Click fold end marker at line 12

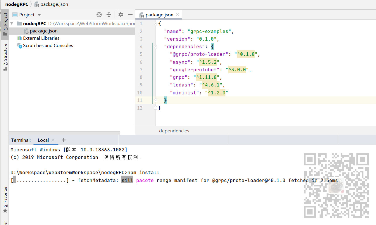[x=156, y=108]
